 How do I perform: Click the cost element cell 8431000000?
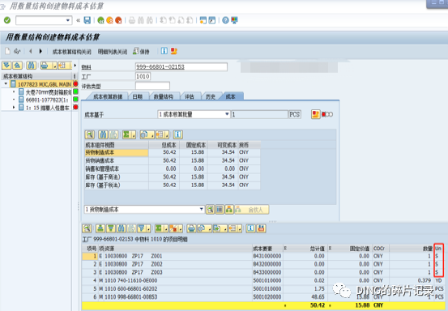click(x=267, y=256)
